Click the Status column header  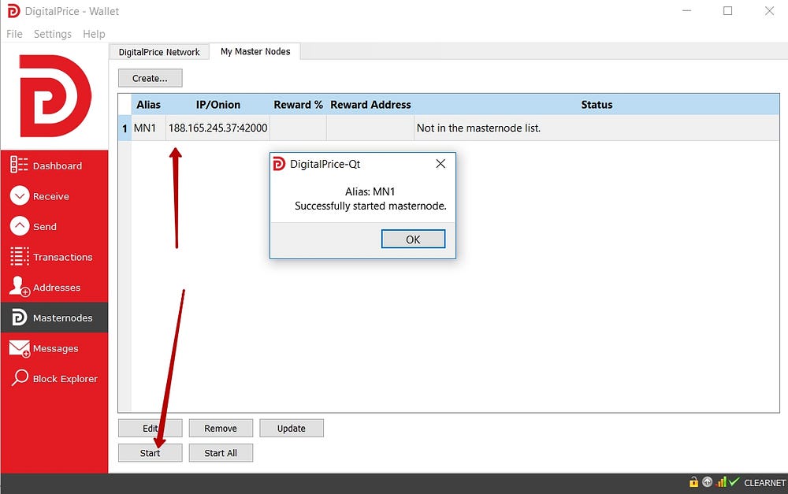597,105
